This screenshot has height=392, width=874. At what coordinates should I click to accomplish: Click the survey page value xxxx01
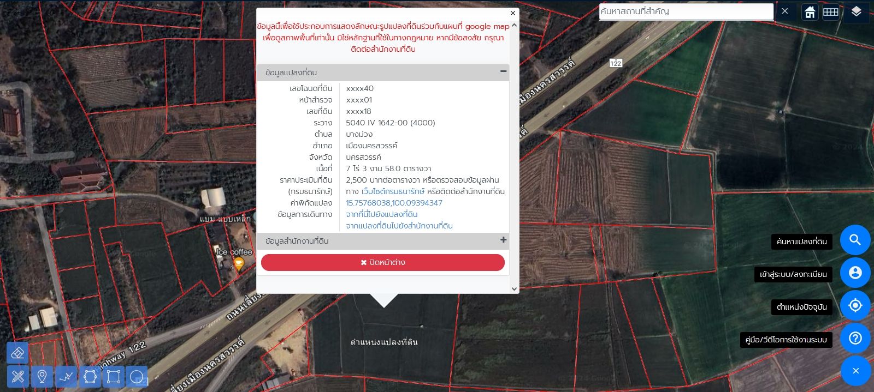[359, 100]
